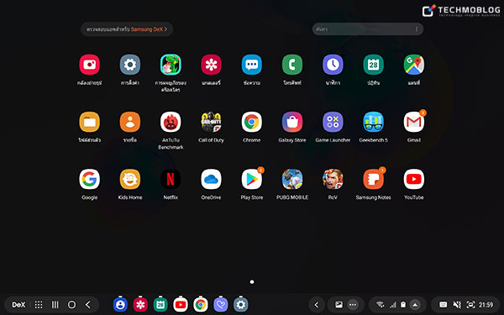Show recent apps with three-lines button
Viewport: 504px width, 315px height.
[x=55, y=305]
